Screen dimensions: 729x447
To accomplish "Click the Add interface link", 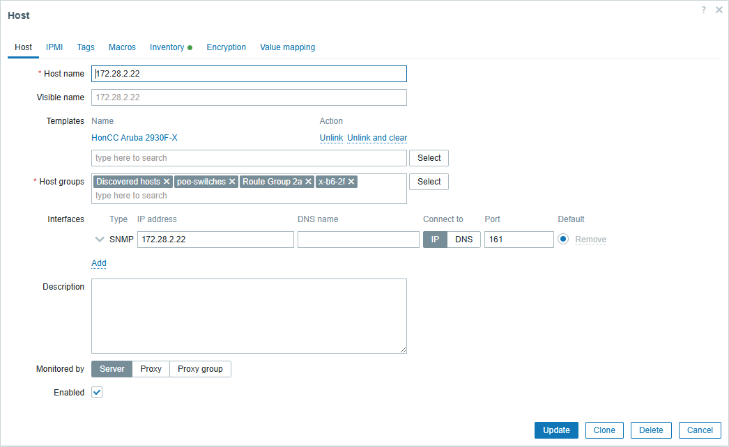I will tap(99, 263).
